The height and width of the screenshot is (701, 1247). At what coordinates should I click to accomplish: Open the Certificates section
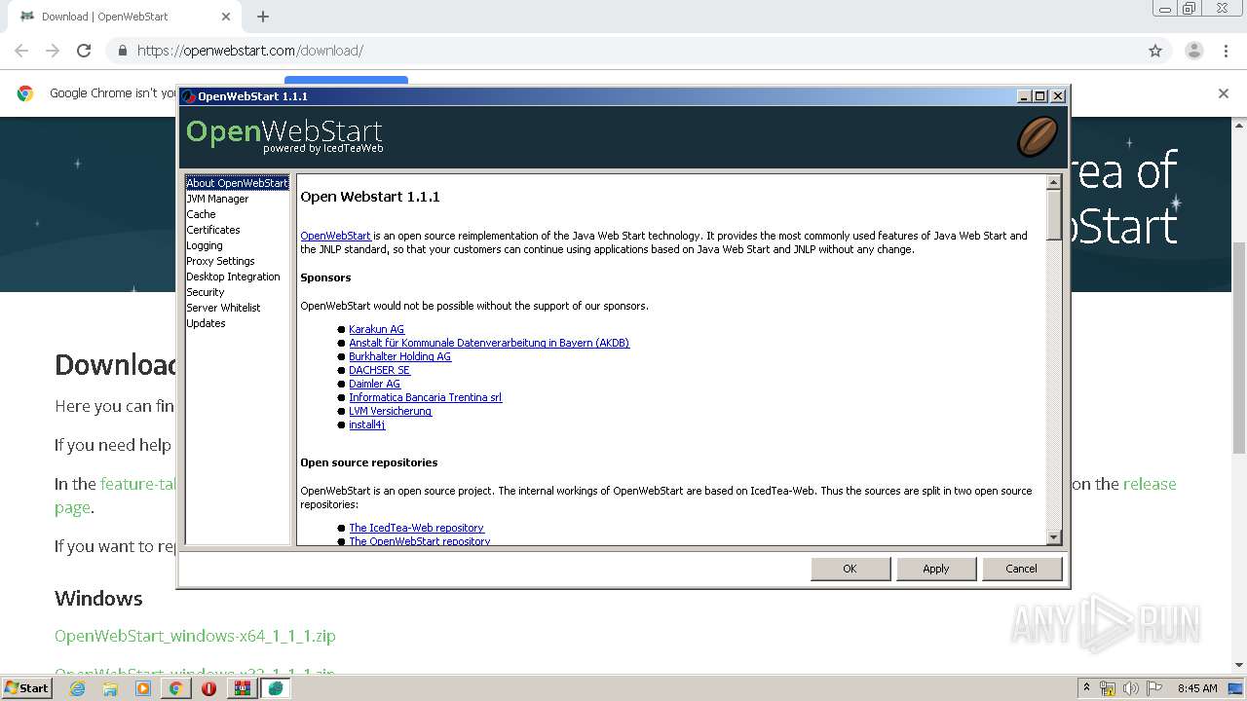213,230
